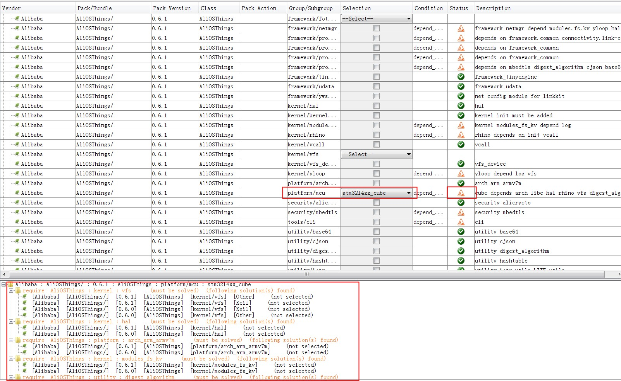Screen dimensions: 621x381
Task: Click the Selection column header
Action: 377,8
